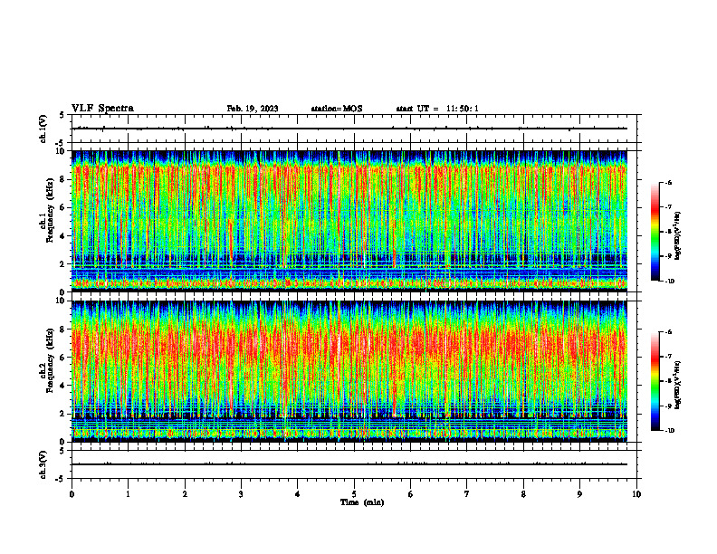Click the "2" kHz tick on ch.2 frequency axis

(x=62, y=414)
